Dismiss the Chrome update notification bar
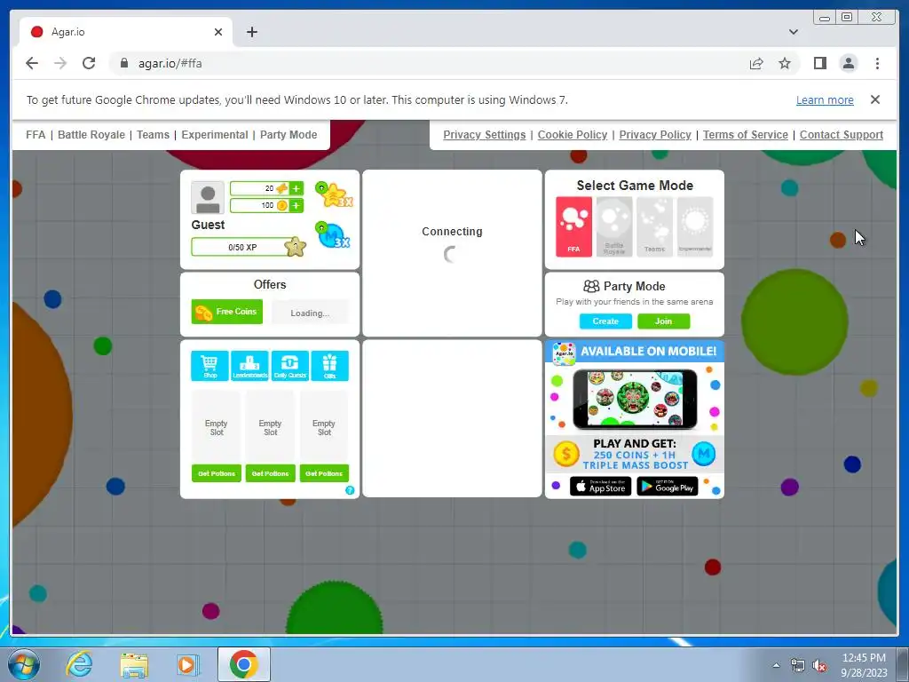 pyautogui.click(x=875, y=99)
